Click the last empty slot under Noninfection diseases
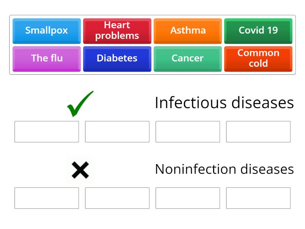 (x=258, y=198)
